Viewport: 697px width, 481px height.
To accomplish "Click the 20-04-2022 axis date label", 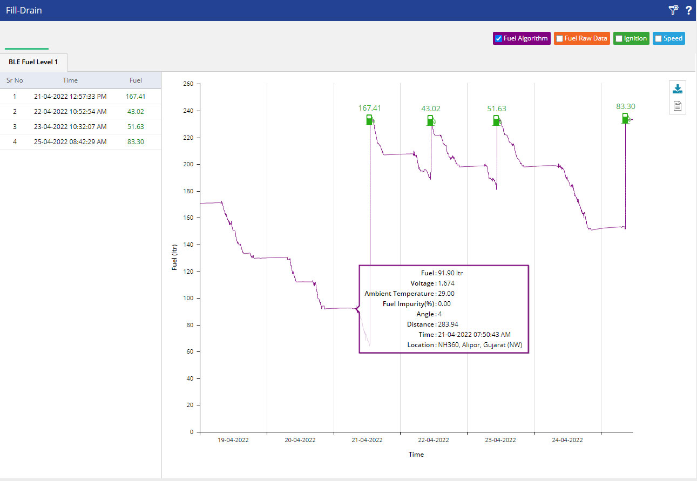I will point(300,440).
